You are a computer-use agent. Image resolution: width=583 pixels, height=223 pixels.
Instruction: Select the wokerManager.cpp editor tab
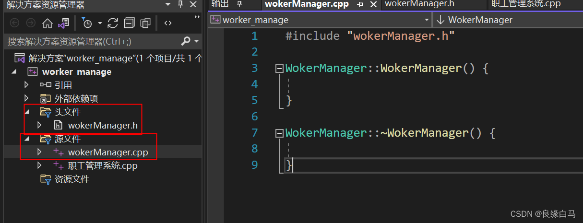(x=307, y=4)
